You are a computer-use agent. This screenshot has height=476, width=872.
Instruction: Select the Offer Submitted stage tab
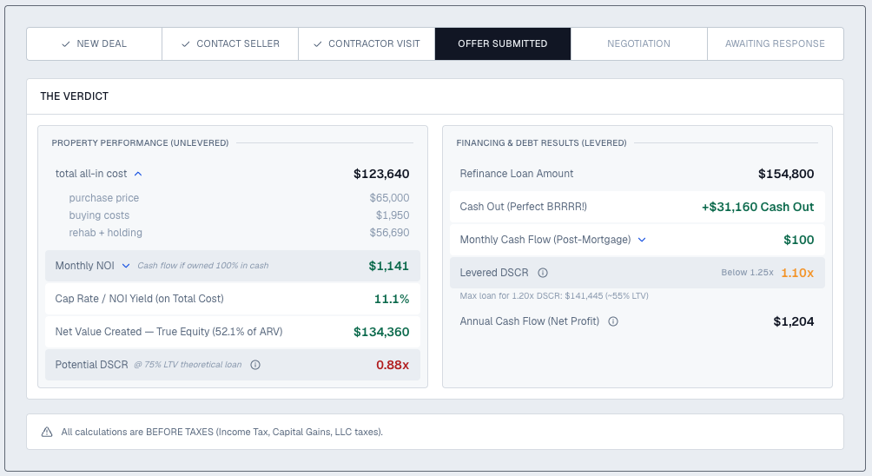503,43
